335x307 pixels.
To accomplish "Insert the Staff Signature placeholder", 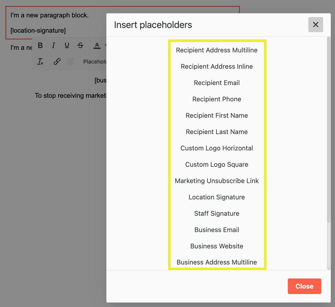I will (217, 213).
